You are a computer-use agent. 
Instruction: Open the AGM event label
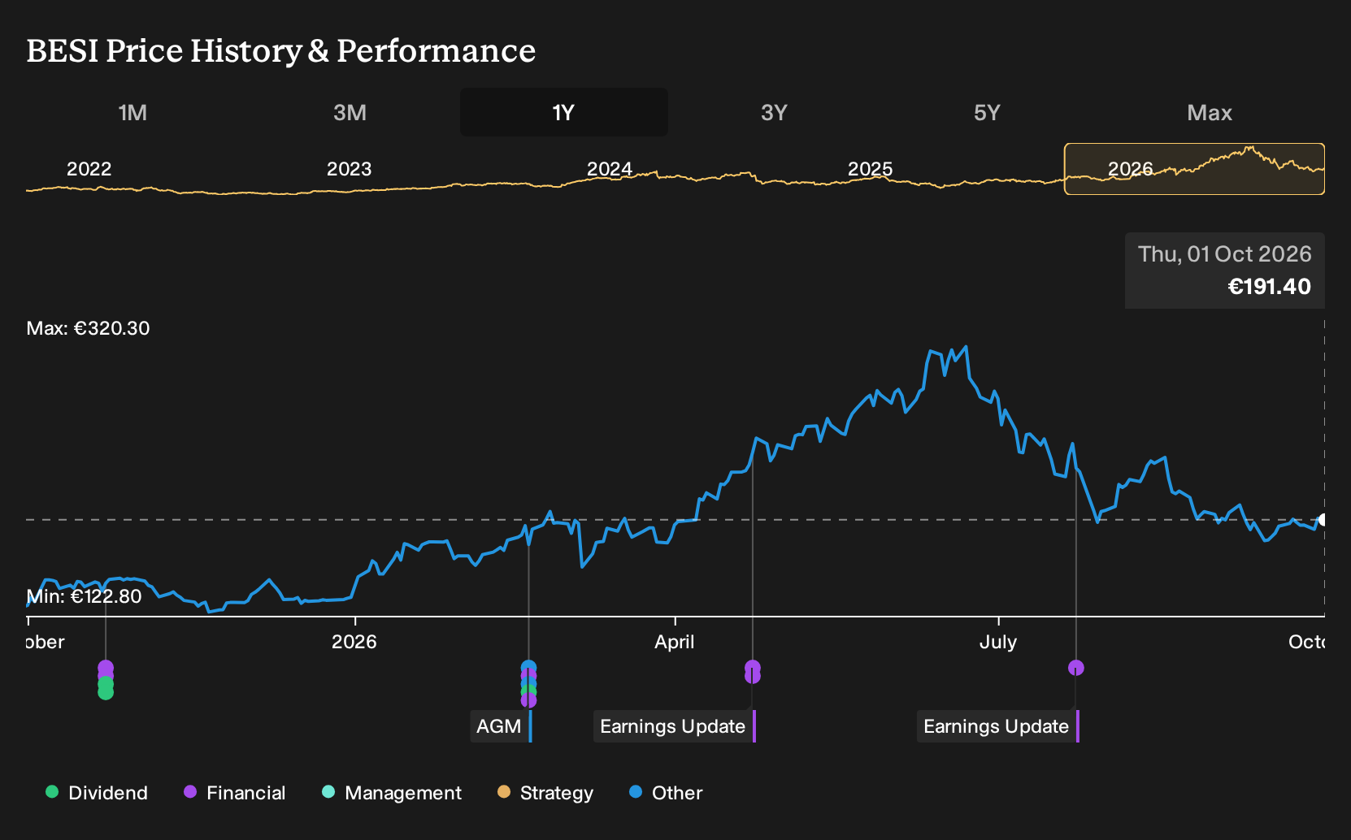coord(501,726)
